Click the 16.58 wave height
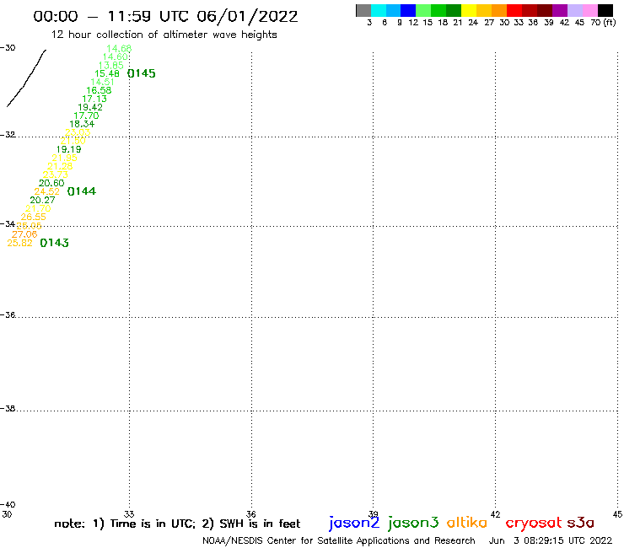 [99, 90]
